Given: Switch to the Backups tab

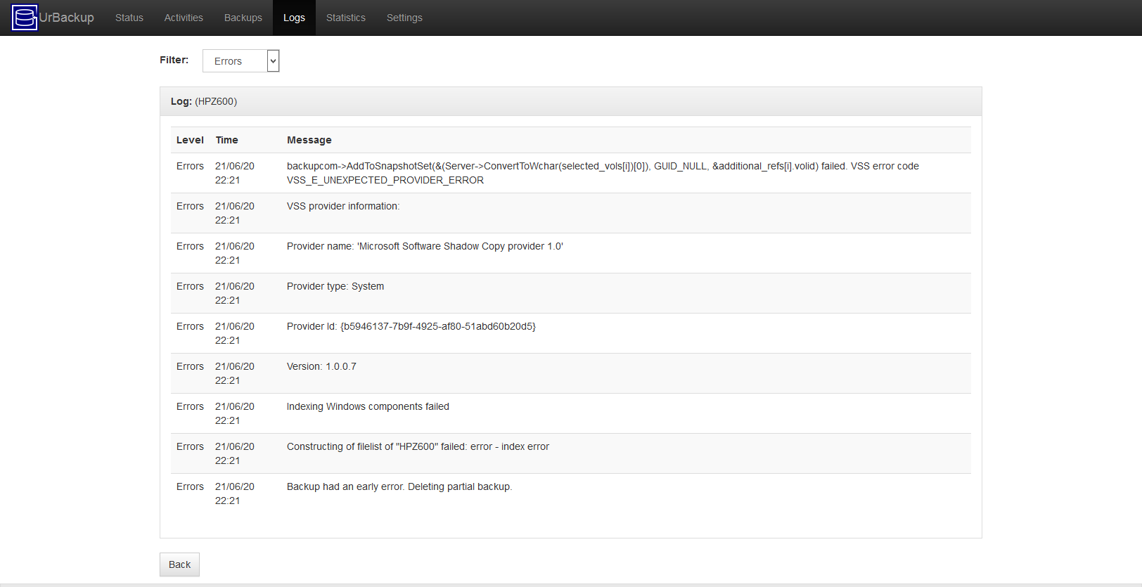Looking at the screenshot, I should tap(243, 18).
